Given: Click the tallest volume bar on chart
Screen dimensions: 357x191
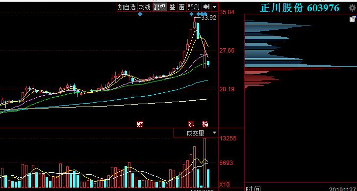Looking at the screenshot, I should pos(204,163).
